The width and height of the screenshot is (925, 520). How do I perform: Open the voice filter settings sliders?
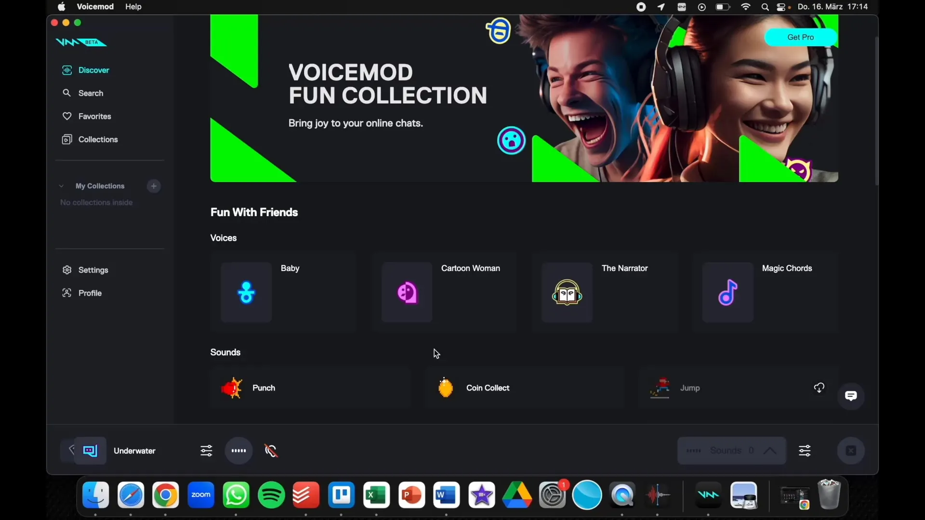point(206,451)
